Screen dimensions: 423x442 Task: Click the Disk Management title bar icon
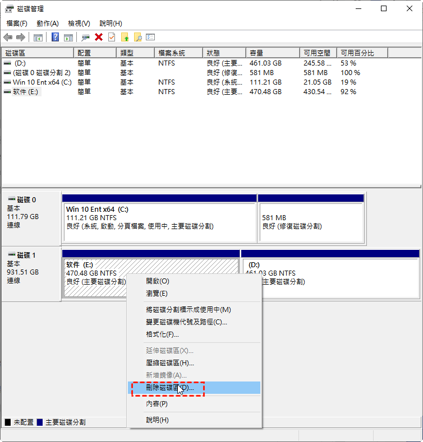10,9
